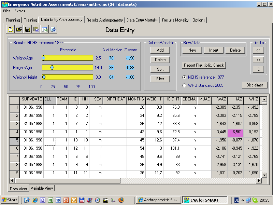Open the Files menu
This screenshot has height=205, width=273.
pos(7,11)
